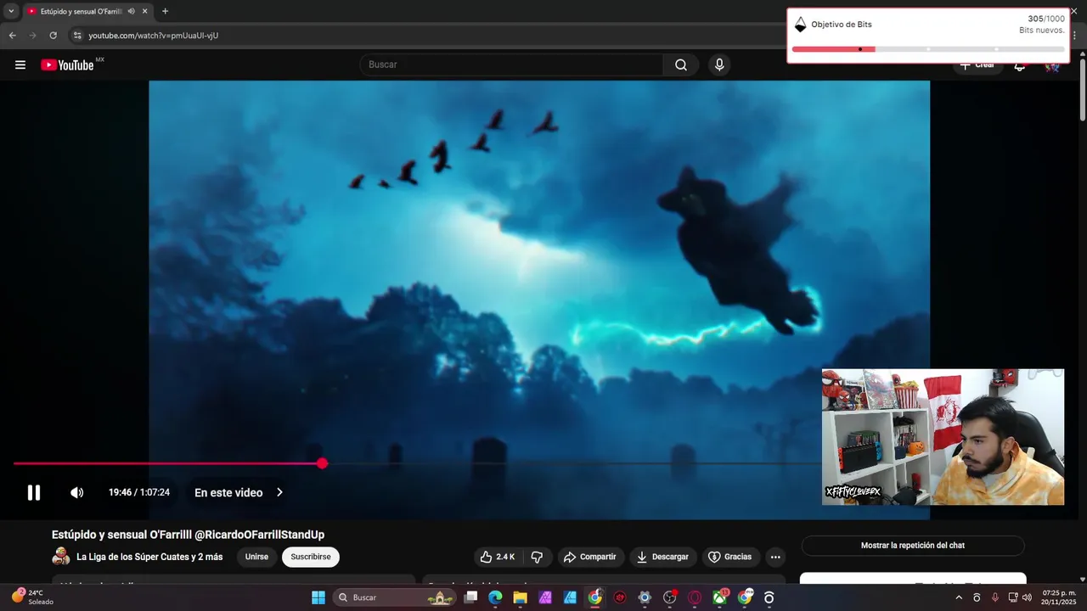Open La Liga de los Súper Cuates channel
Viewport: 1087px width, 611px height.
point(149,557)
